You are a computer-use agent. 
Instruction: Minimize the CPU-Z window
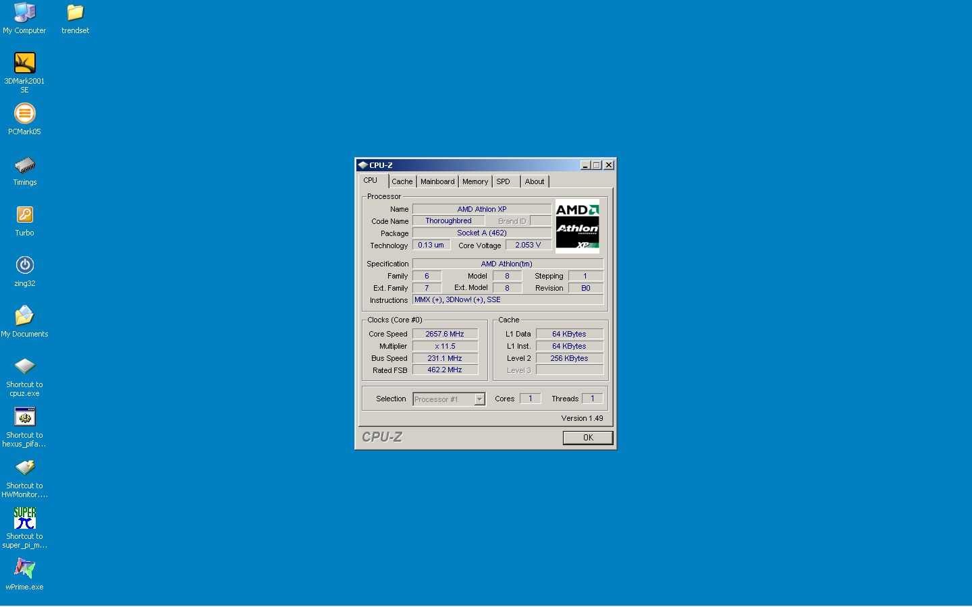click(x=585, y=165)
